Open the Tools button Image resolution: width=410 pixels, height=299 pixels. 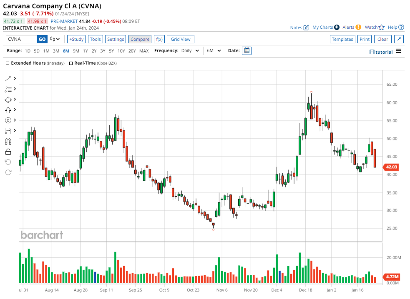coord(96,39)
